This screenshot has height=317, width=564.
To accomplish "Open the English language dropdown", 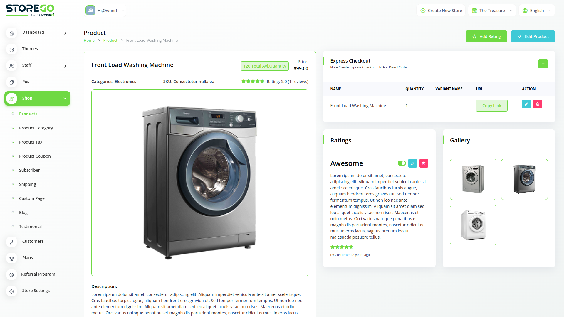I will click(537, 10).
